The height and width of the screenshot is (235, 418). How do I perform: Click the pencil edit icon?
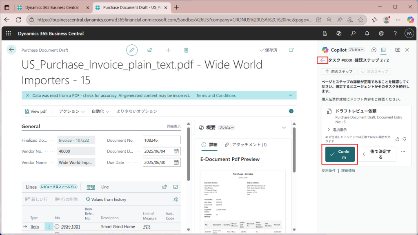(x=132, y=50)
